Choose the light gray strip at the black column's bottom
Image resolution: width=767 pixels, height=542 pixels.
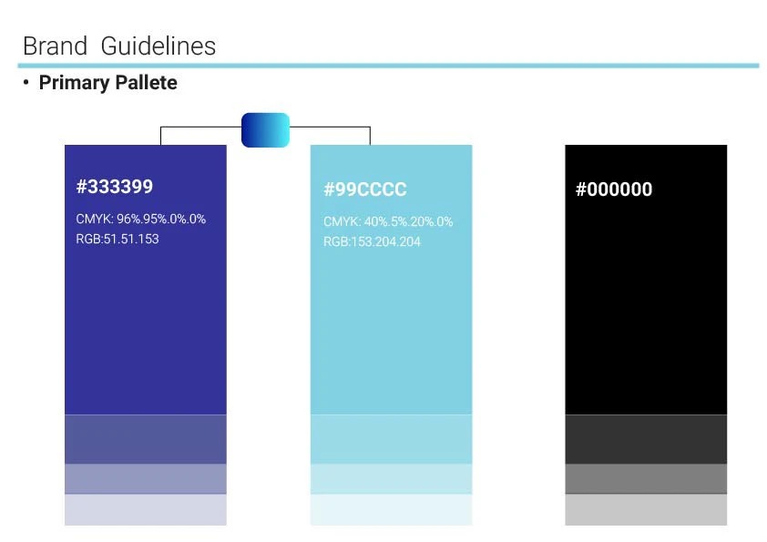click(x=646, y=510)
